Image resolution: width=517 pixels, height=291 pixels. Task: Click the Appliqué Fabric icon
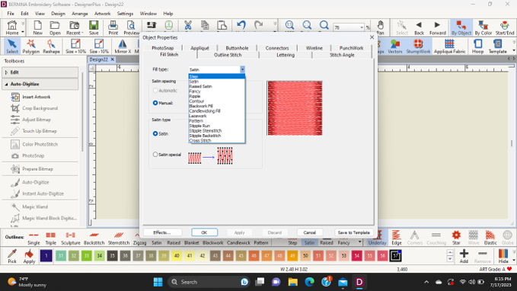coord(449,46)
